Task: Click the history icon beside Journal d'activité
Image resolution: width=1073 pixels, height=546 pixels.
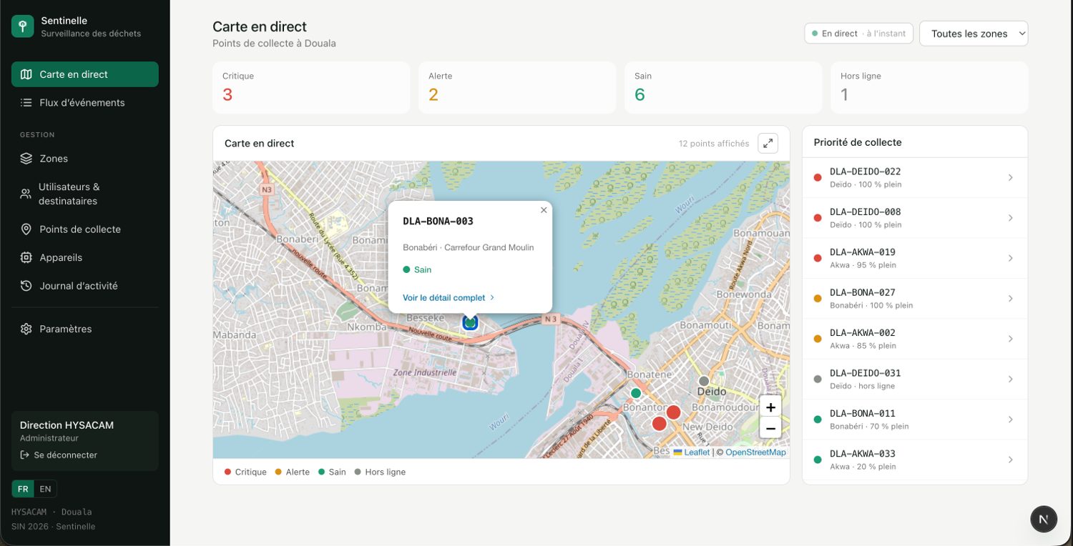Action: pos(26,286)
